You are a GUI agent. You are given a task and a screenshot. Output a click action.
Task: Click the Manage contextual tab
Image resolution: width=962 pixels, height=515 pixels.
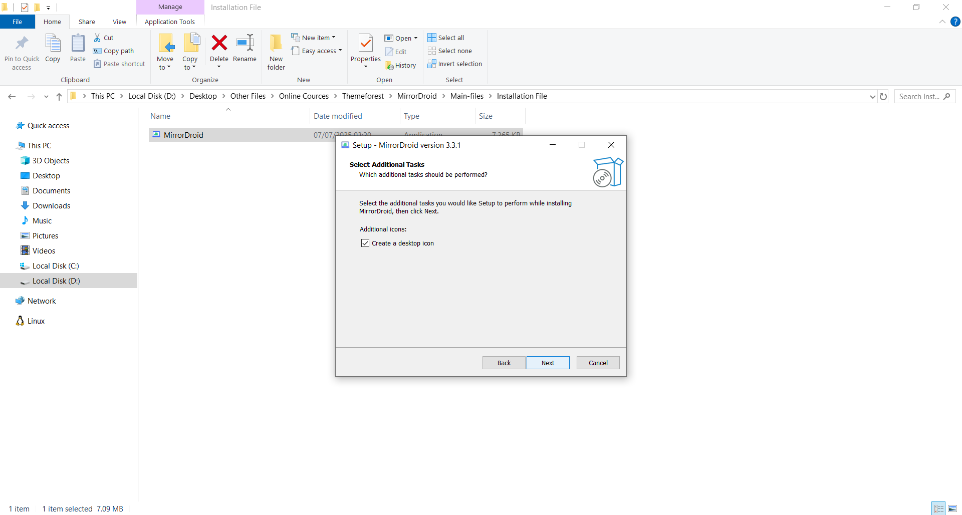170,7
